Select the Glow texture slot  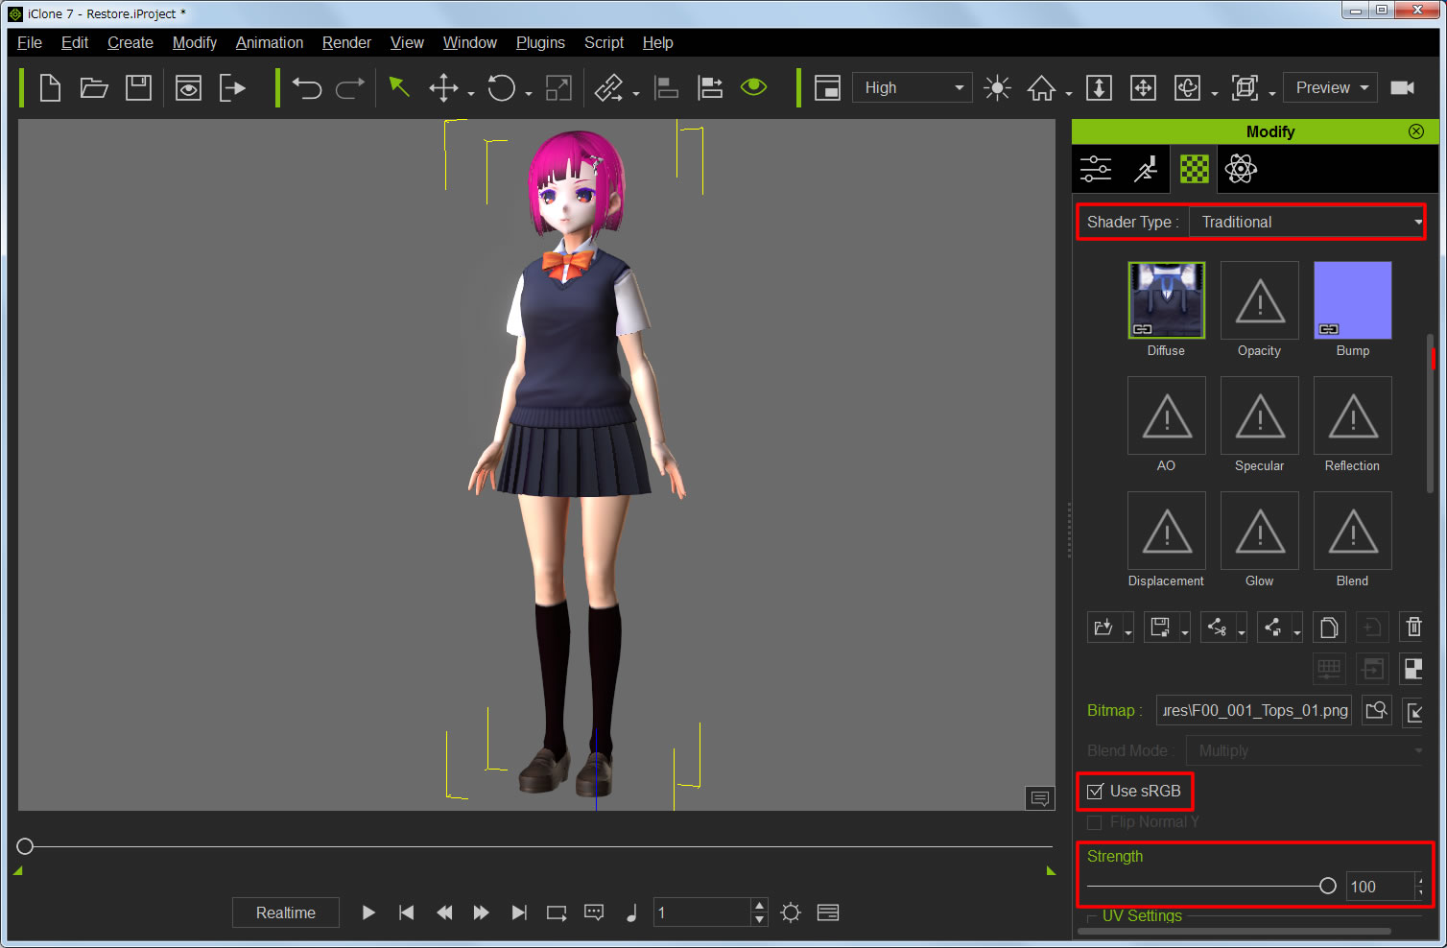click(1260, 531)
